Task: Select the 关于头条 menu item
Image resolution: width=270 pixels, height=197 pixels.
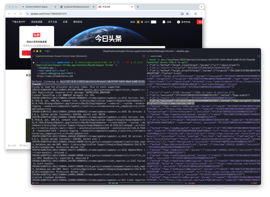Action: tap(52, 22)
